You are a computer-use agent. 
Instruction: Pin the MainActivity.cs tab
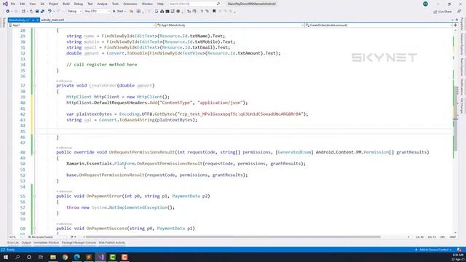[33, 20]
